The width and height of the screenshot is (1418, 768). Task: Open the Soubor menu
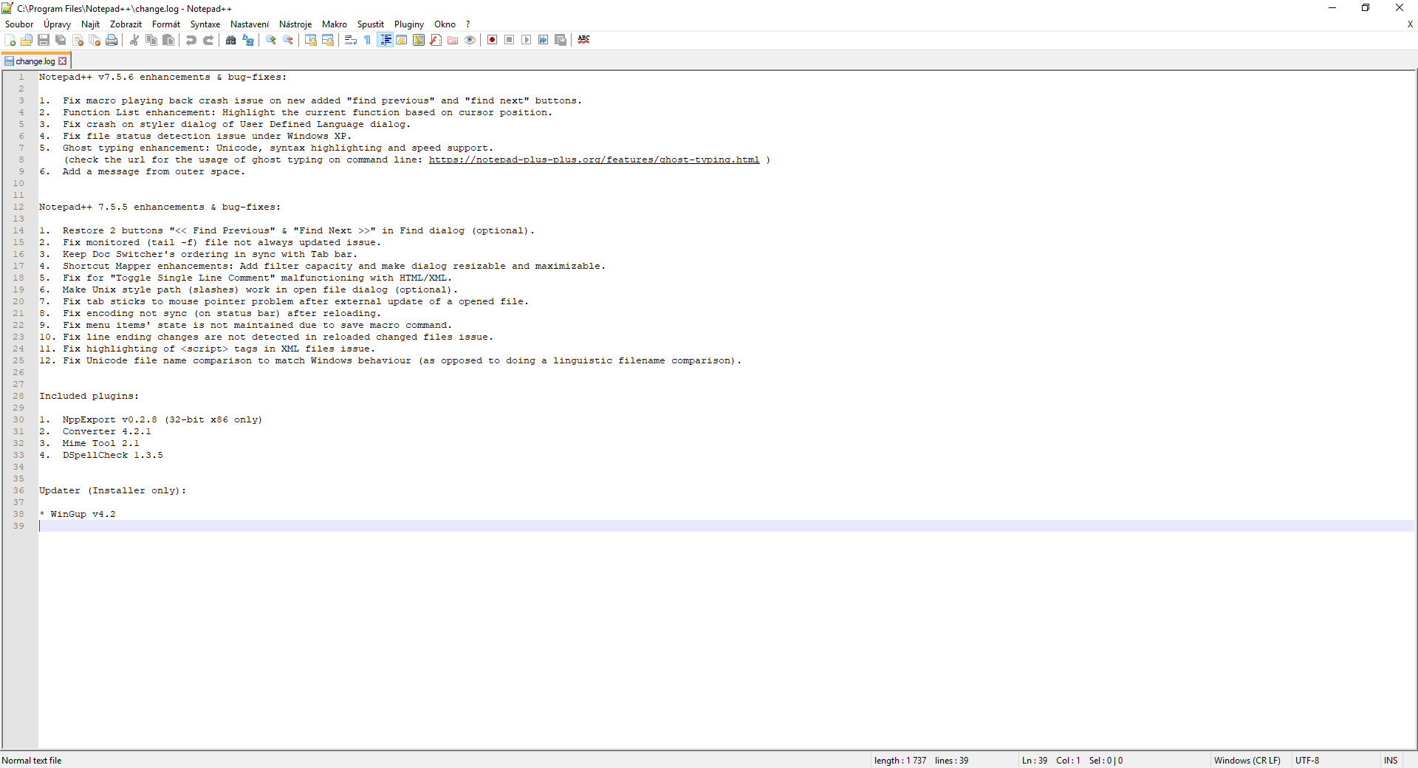point(19,24)
